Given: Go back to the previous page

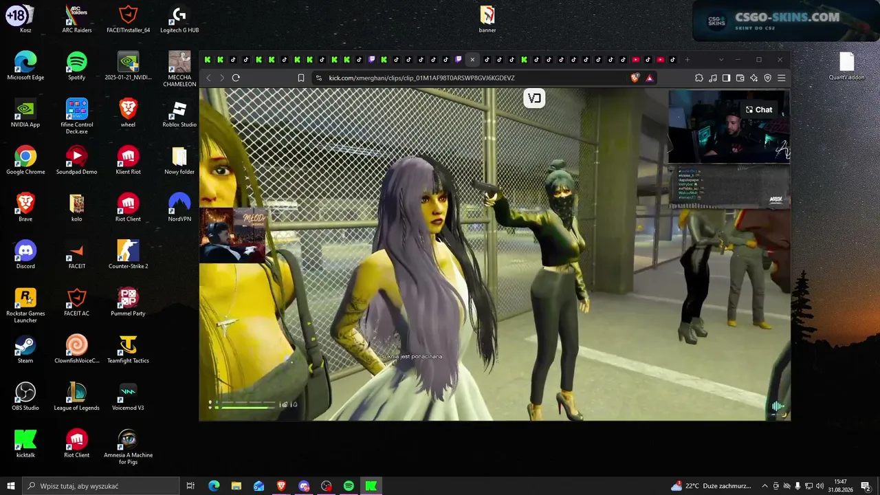Looking at the screenshot, I should (x=209, y=78).
